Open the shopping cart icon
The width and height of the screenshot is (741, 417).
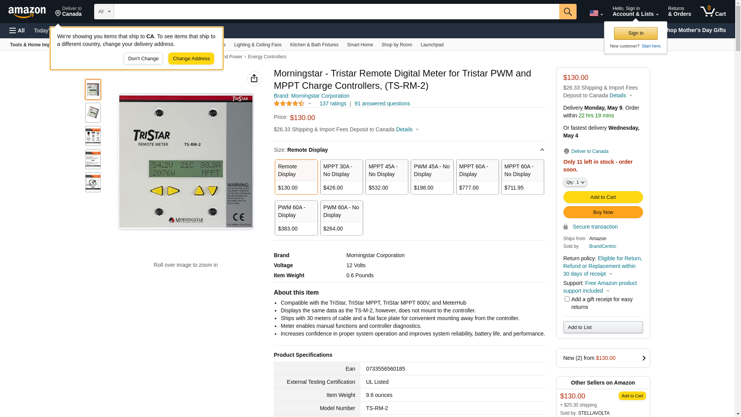click(x=713, y=12)
